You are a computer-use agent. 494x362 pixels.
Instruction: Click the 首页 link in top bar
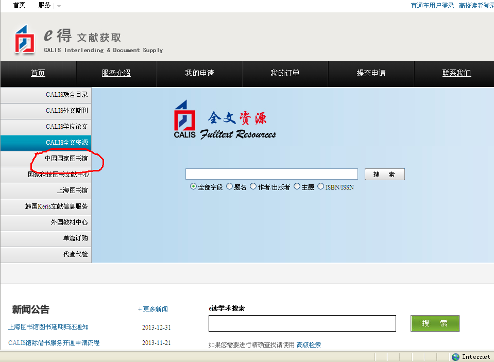pyautogui.click(x=19, y=5)
